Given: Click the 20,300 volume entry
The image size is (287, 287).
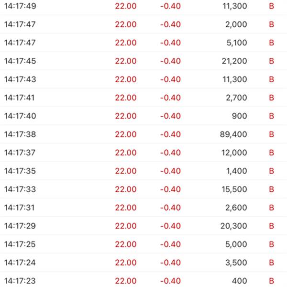Looking at the screenshot, I should (234, 226).
